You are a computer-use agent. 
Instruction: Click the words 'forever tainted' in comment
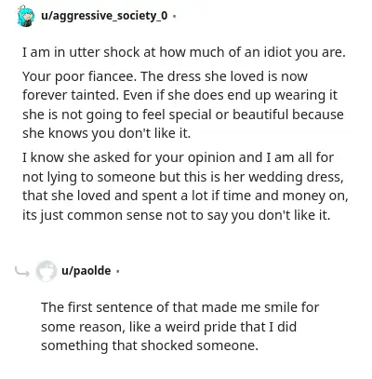point(71,95)
